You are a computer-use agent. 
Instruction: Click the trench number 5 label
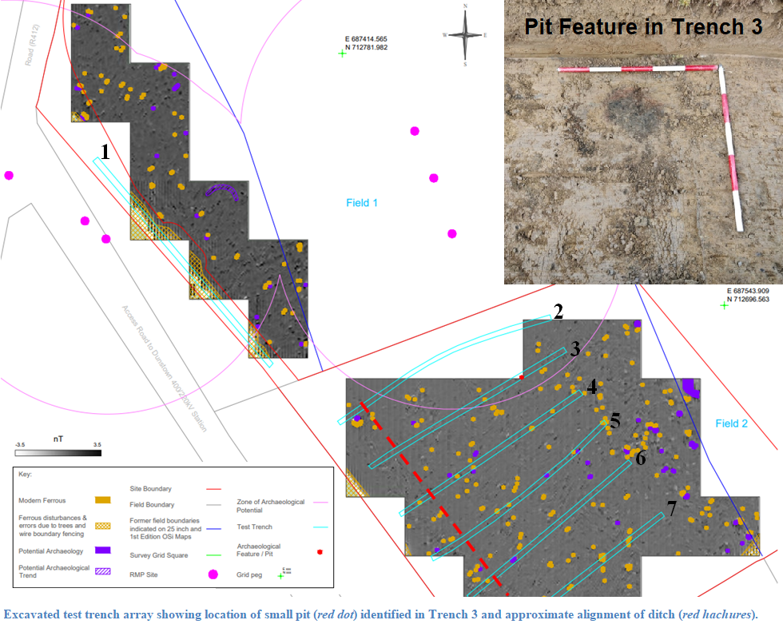coord(615,420)
